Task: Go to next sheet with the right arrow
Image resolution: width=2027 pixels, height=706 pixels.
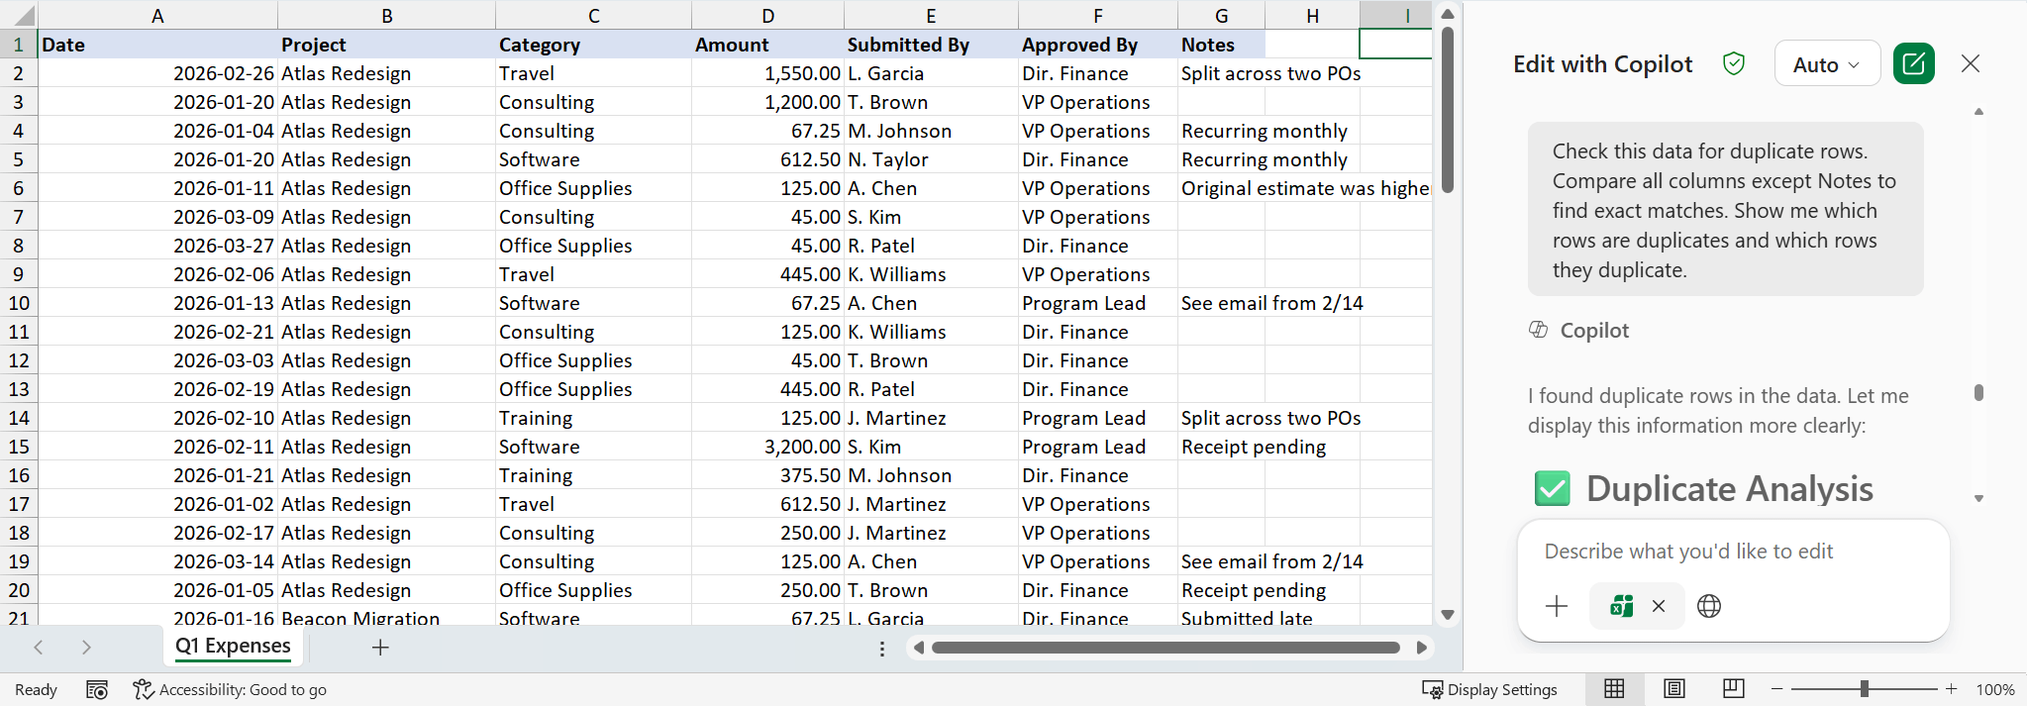Action: click(86, 648)
